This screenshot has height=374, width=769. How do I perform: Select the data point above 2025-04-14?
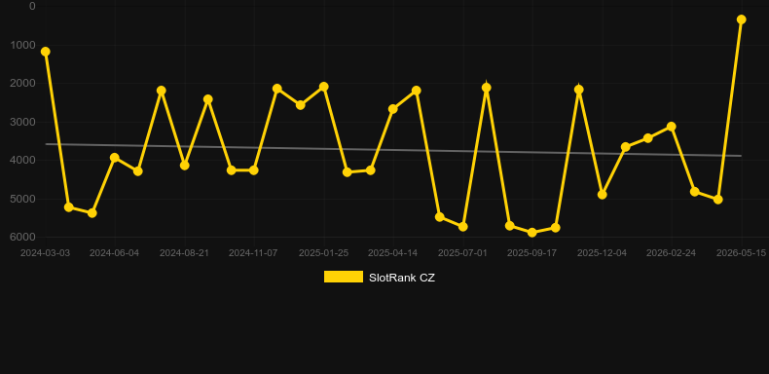(393, 109)
